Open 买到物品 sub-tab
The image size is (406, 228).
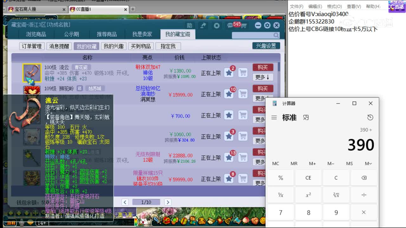tap(141, 46)
